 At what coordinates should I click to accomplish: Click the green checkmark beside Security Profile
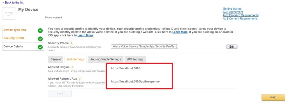tap(40, 39)
